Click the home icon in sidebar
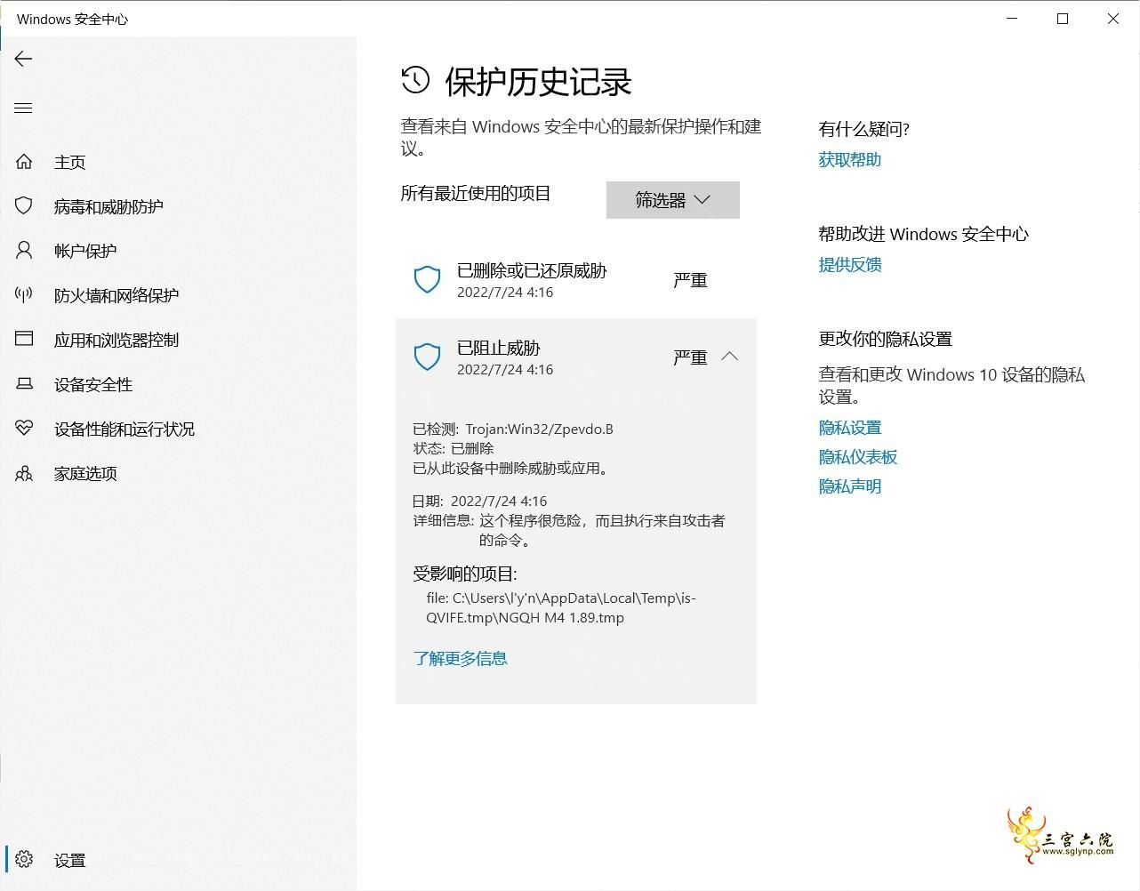 pyautogui.click(x=24, y=162)
